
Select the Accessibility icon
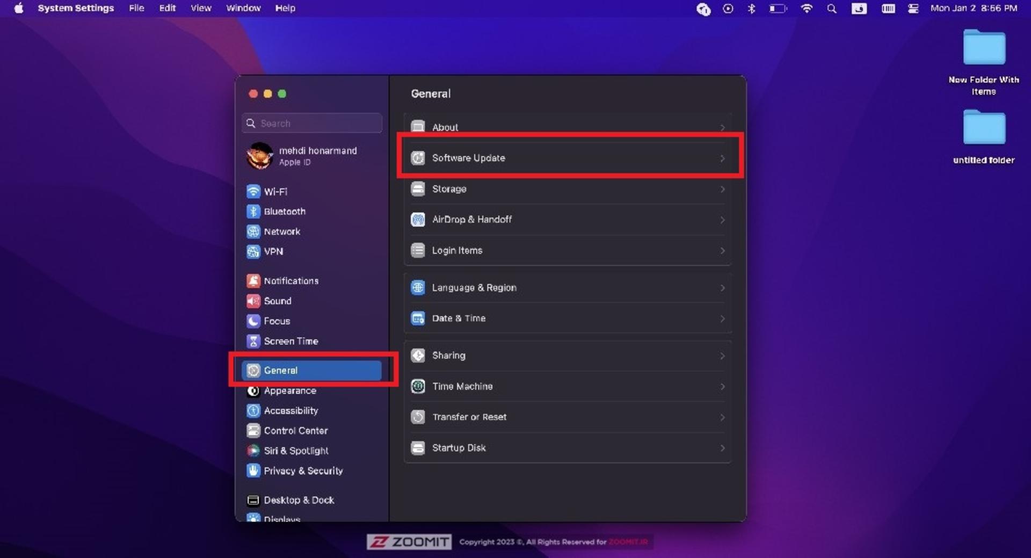click(x=253, y=410)
